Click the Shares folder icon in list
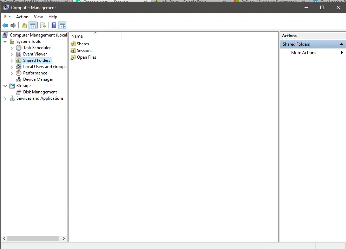The height and width of the screenshot is (249, 346). pyautogui.click(x=73, y=44)
